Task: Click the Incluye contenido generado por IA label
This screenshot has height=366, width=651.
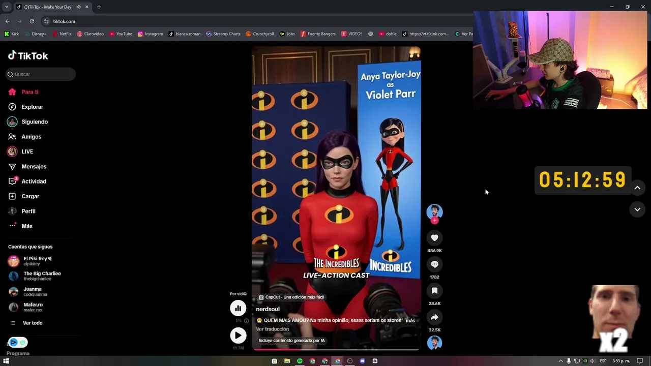Action: tap(291, 341)
